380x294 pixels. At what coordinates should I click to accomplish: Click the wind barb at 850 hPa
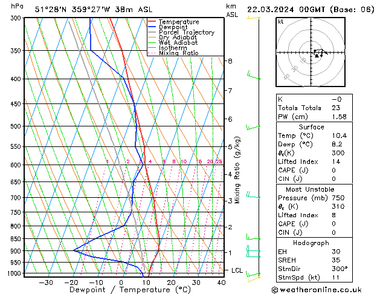253,237
